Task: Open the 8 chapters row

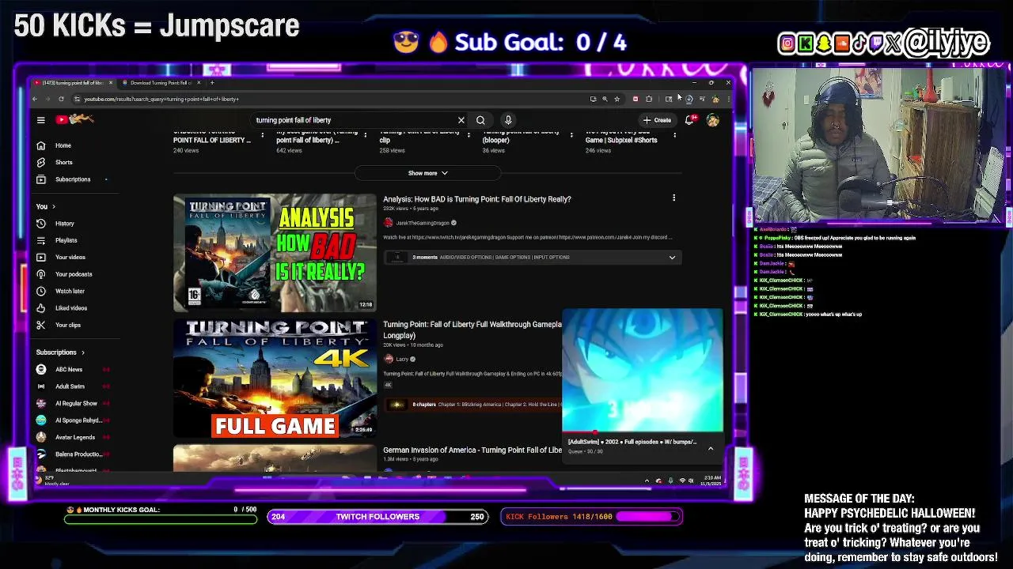Action: coord(472,405)
